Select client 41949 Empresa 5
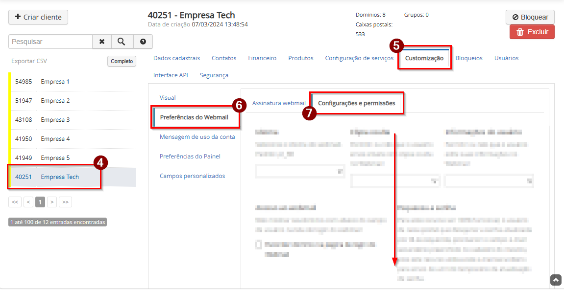 (x=74, y=158)
